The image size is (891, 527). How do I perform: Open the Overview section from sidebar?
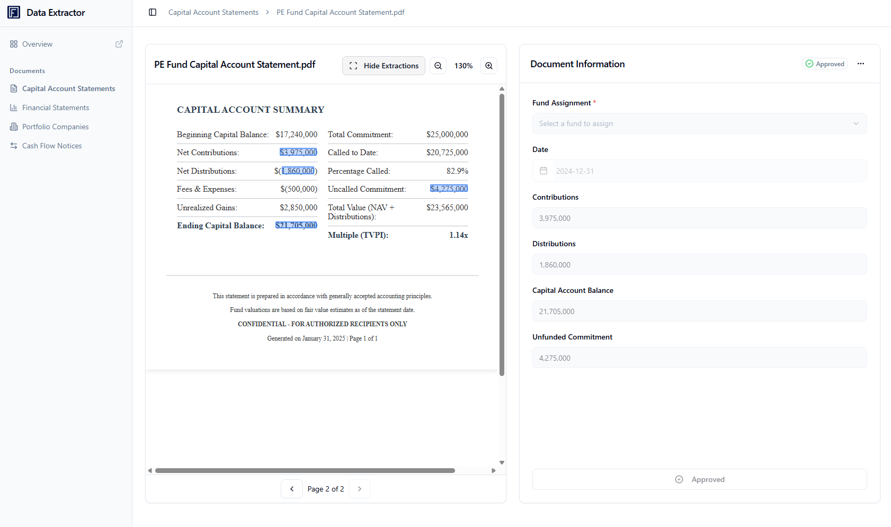coord(37,44)
